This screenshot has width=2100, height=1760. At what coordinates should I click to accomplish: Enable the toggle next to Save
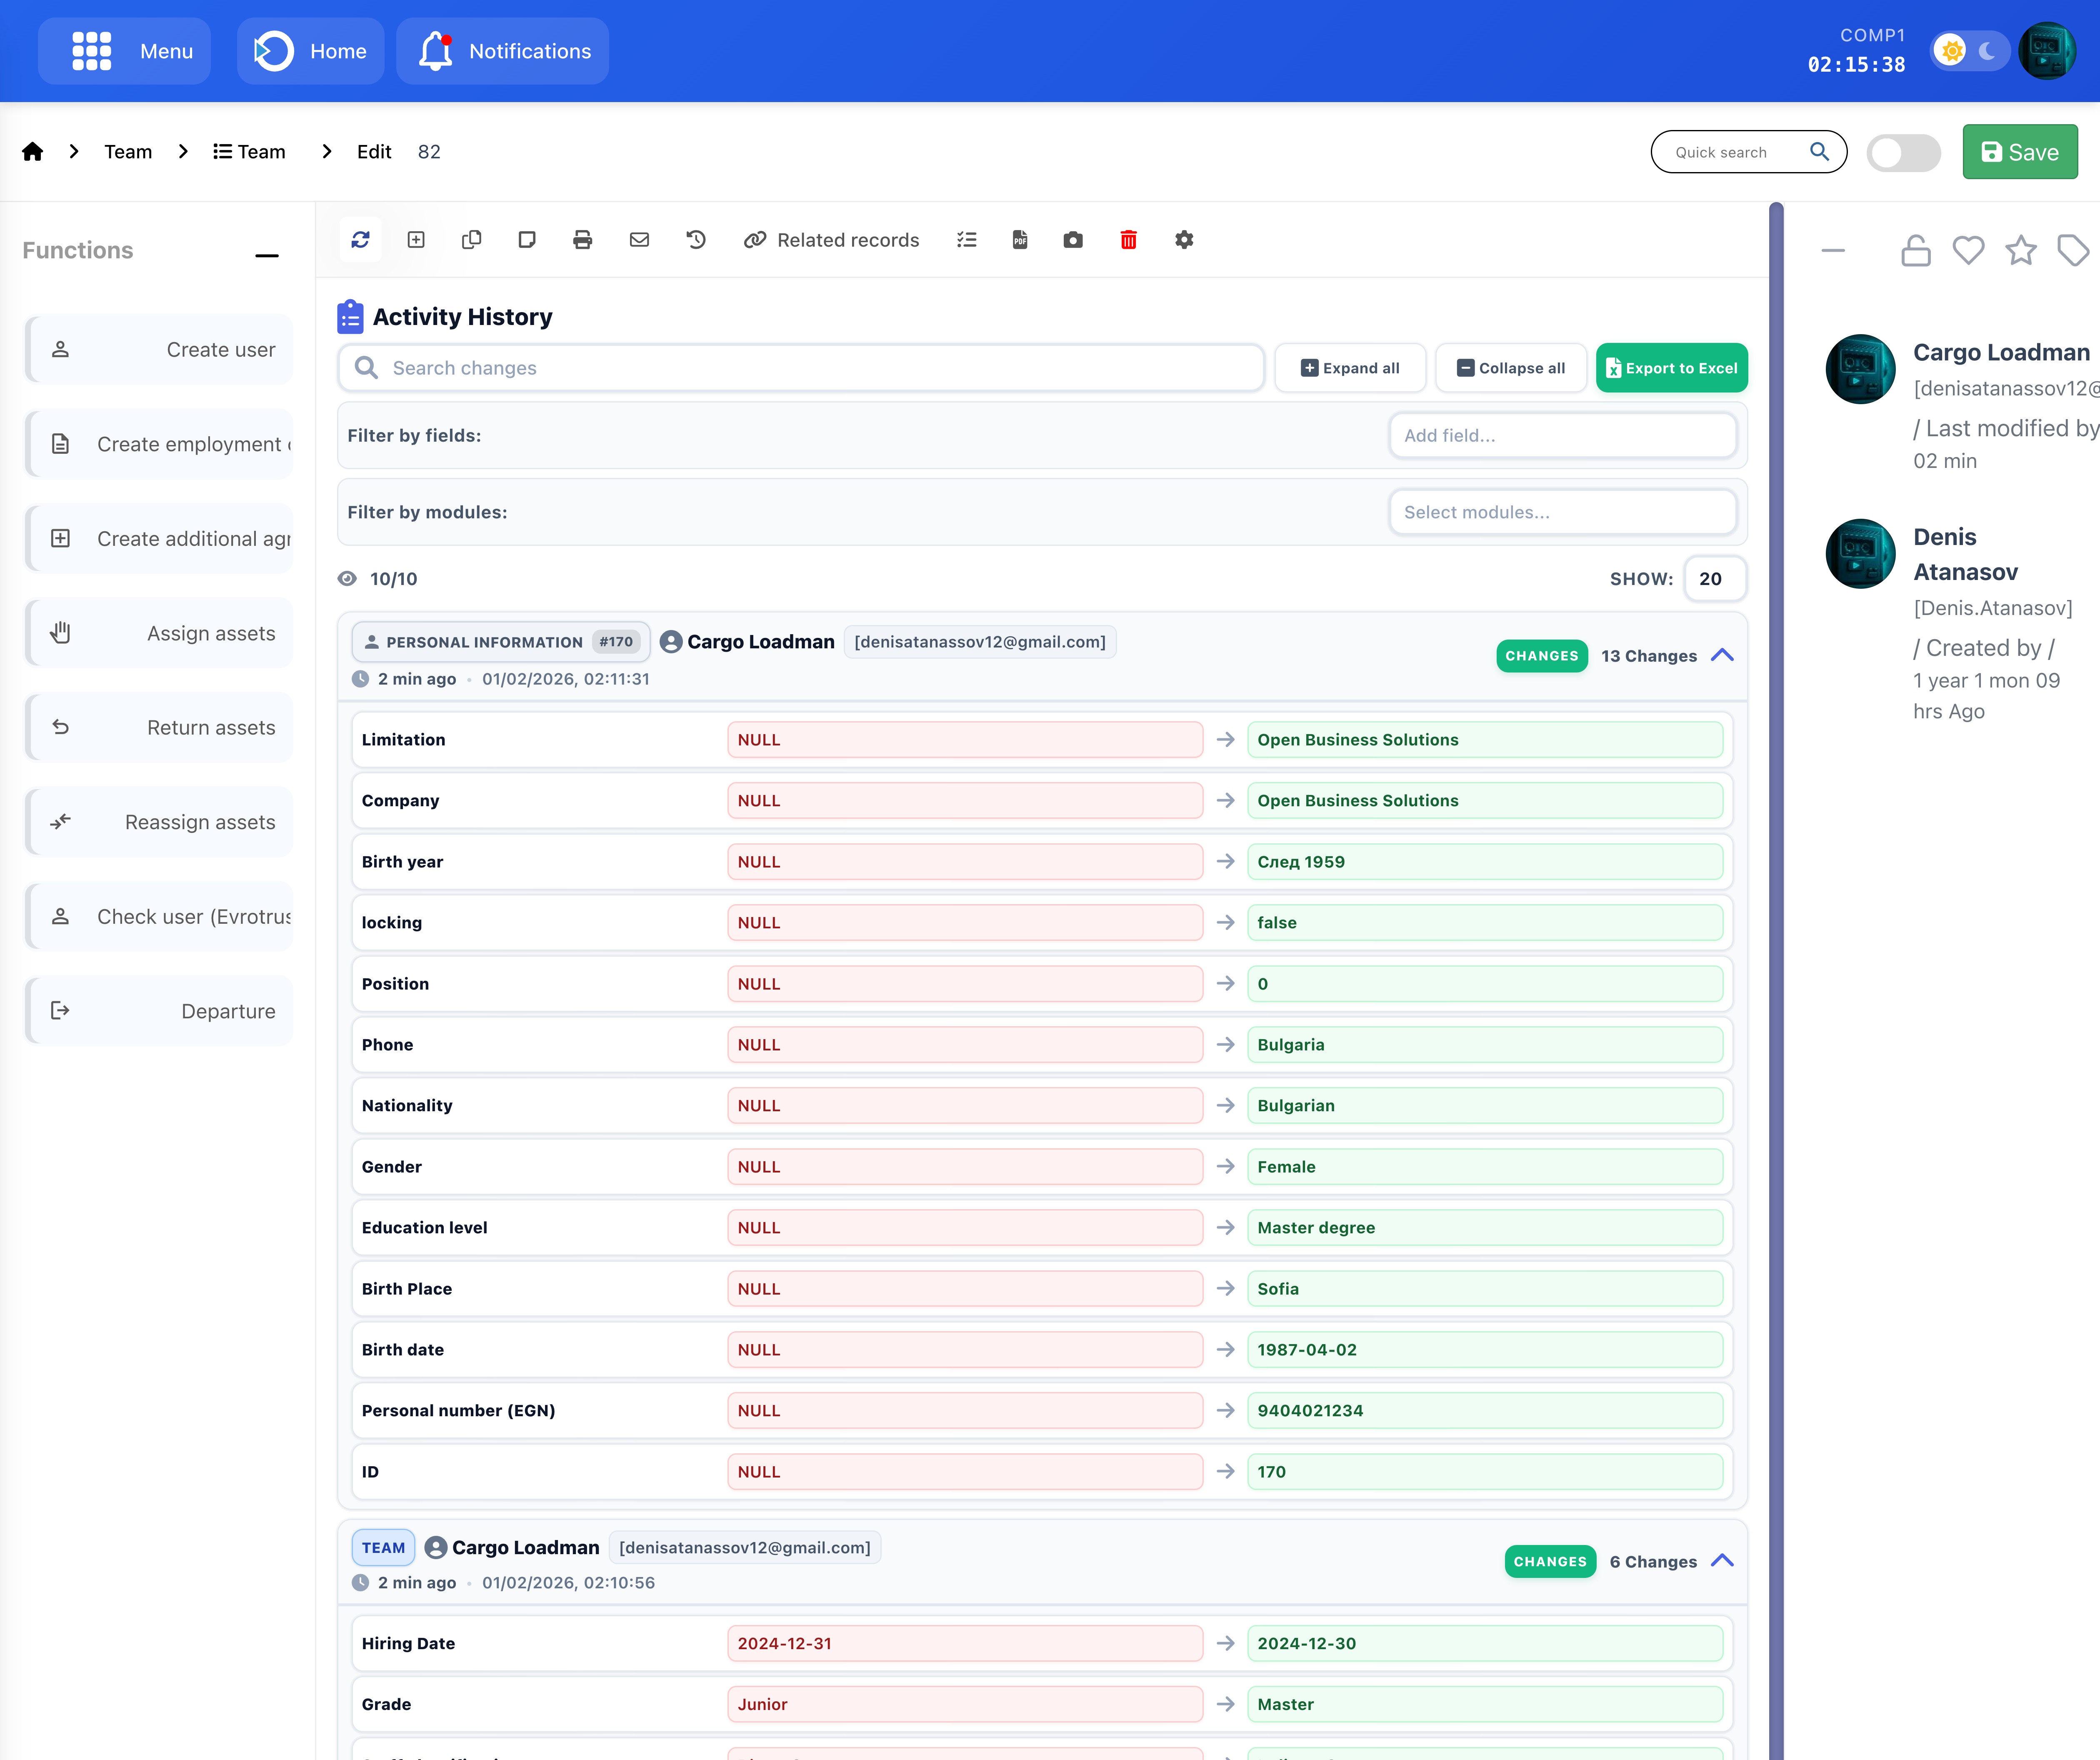1903,152
